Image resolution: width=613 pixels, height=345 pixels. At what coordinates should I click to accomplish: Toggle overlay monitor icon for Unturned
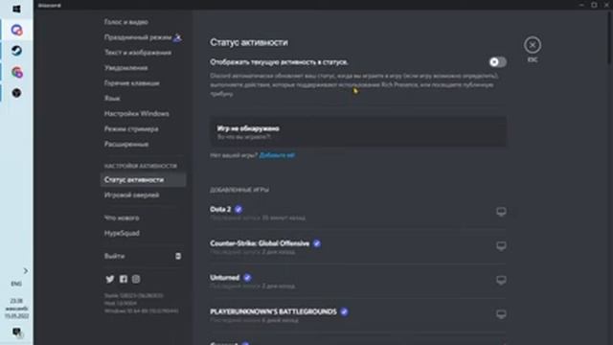coord(501,280)
